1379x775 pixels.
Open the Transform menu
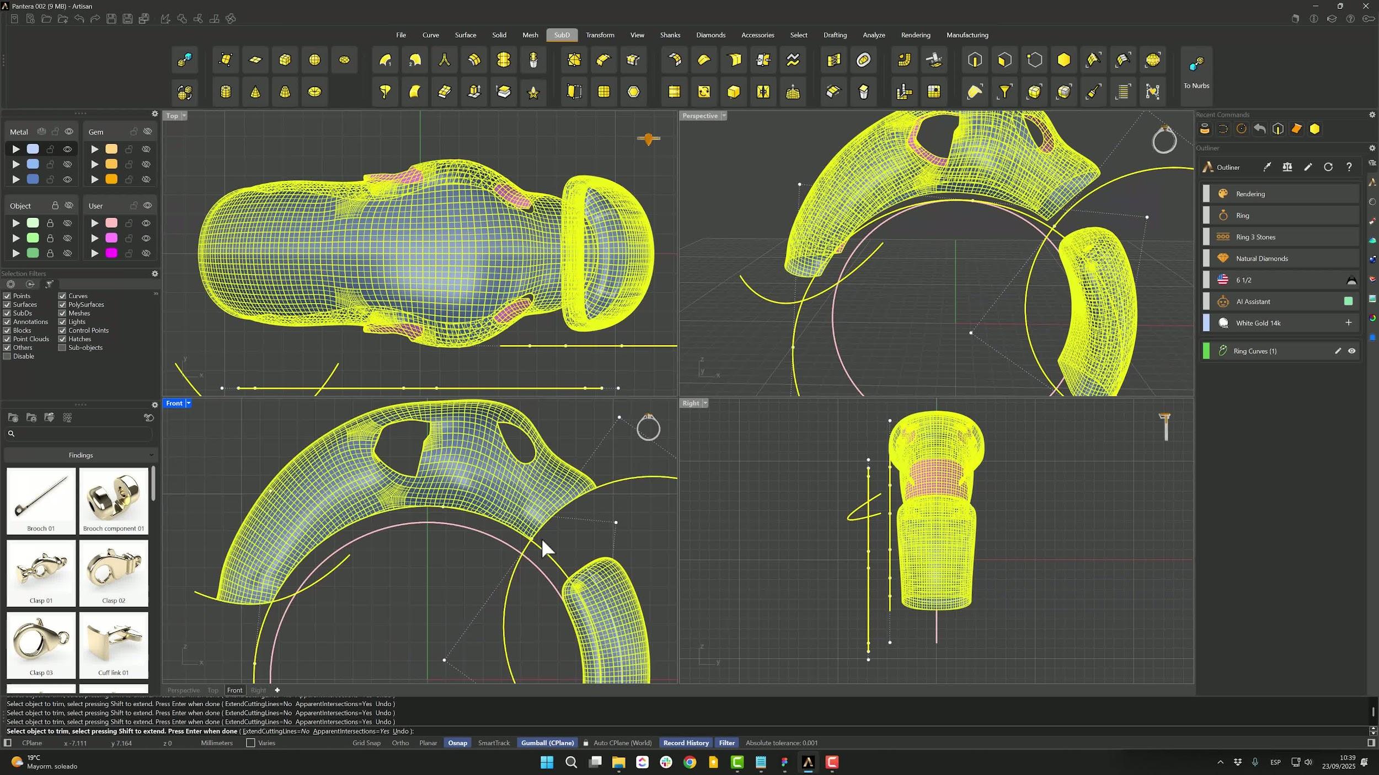point(600,35)
